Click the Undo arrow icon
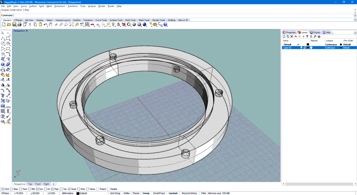Image resolution: width=357 pixels, height=195 pixels. point(45,25)
